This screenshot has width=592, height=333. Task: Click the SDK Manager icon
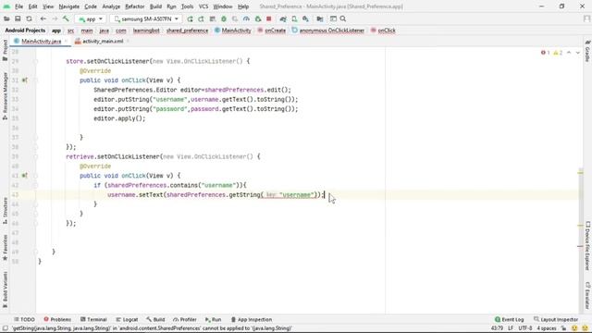pyautogui.click(x=305, y=18)
